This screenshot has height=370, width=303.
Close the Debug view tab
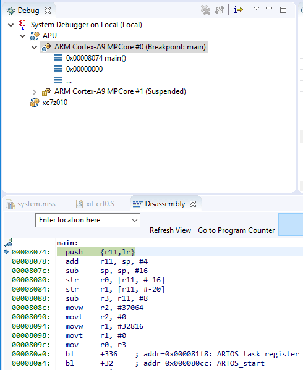point(48,11)
